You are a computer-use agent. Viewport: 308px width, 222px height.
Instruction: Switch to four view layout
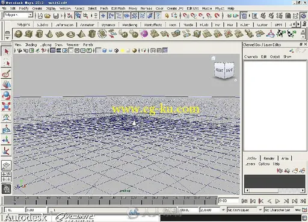click(x=6, y=177)
